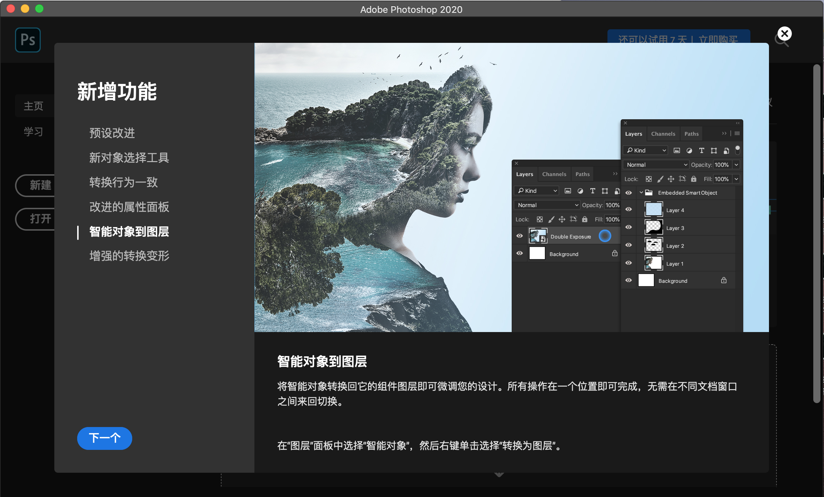824x497 pixels.
Task: Open Fill arrow in the Embedded Smart Object panel
Action: tap(736, 179)
